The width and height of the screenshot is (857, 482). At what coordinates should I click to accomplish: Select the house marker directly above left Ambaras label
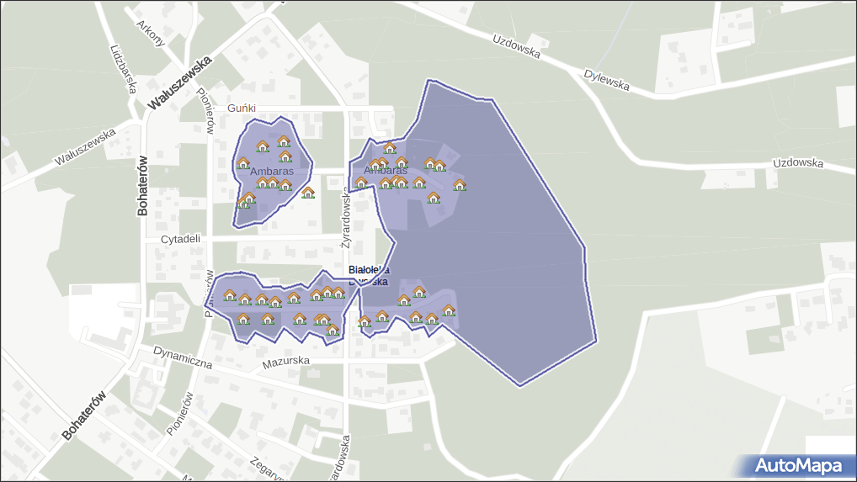285,156
